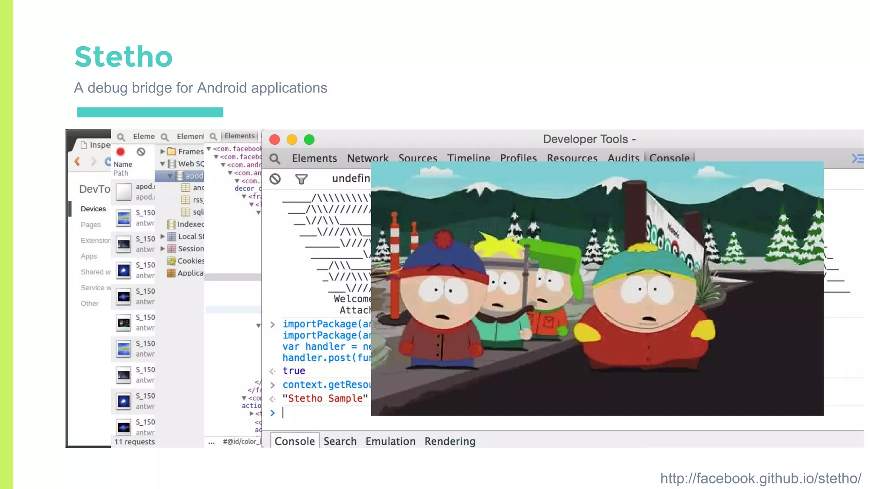Click the magnifier icon beside Element tab
The height and width of the screenshot is (489, 870).
[x=165, y=137]
